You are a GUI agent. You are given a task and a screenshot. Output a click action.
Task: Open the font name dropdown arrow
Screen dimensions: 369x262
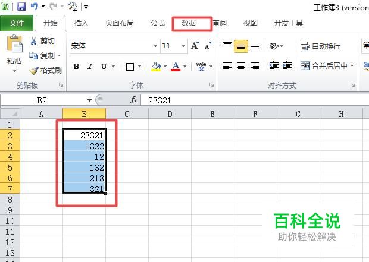pos(155,46)
